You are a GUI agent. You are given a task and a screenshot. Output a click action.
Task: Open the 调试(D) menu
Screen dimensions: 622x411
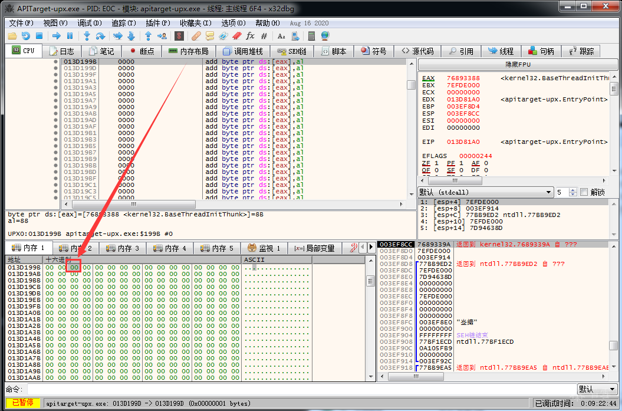(x=89, y=22)
